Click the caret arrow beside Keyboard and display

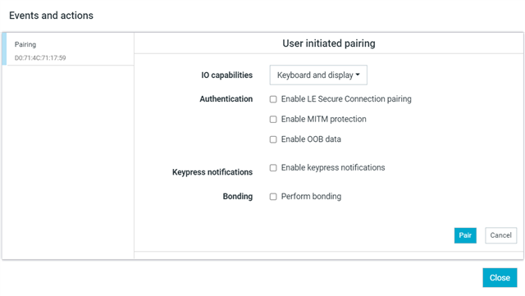[x=358, y=75]
